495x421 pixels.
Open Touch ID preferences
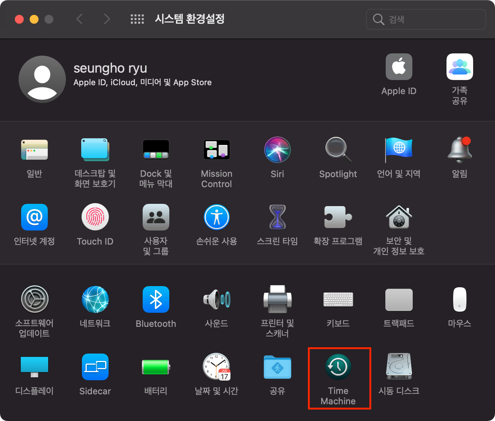[x=95, y=217]
